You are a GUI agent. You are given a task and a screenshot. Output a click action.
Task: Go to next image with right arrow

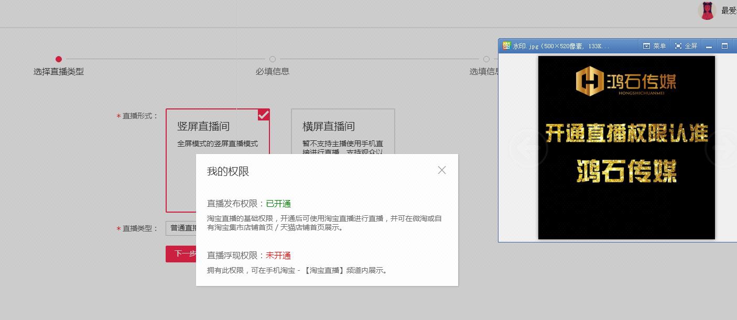723,148
